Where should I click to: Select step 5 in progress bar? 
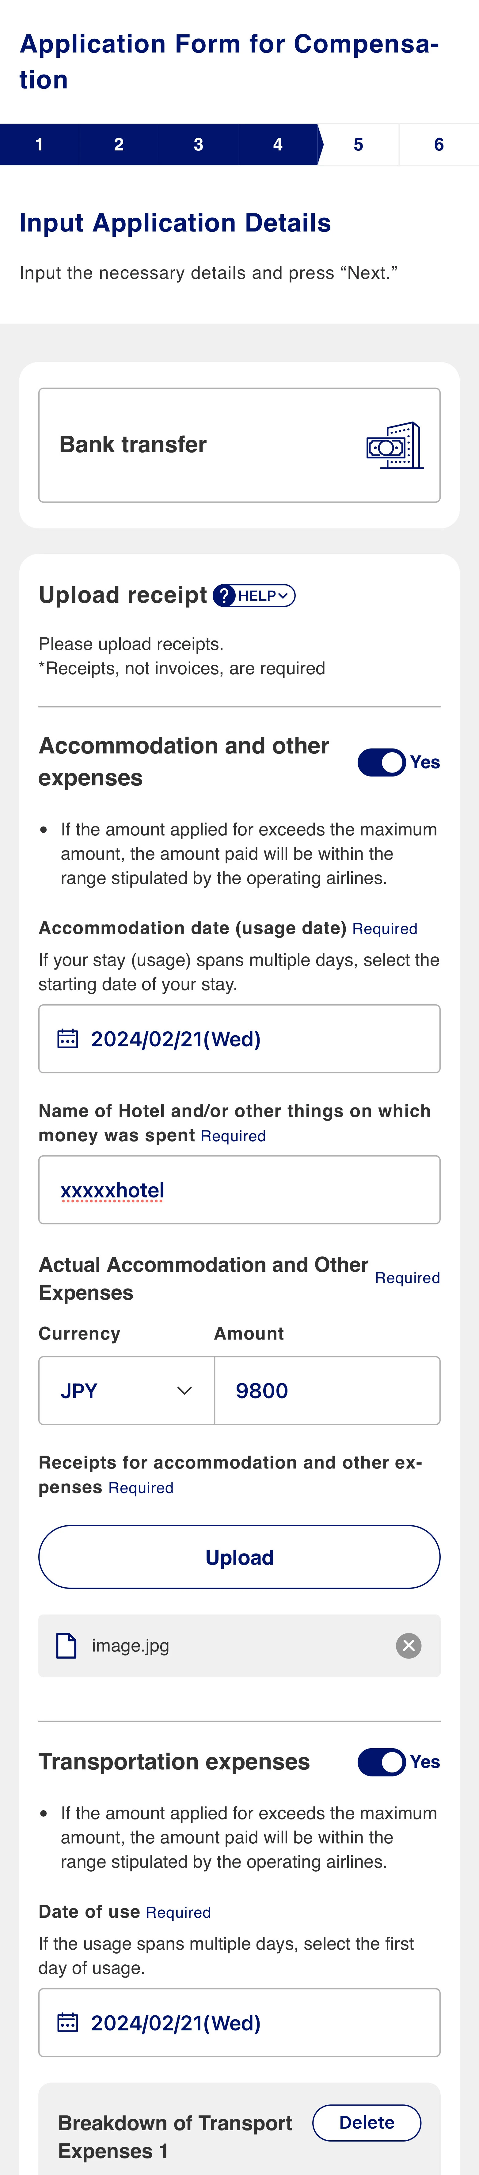coord(358,144)
